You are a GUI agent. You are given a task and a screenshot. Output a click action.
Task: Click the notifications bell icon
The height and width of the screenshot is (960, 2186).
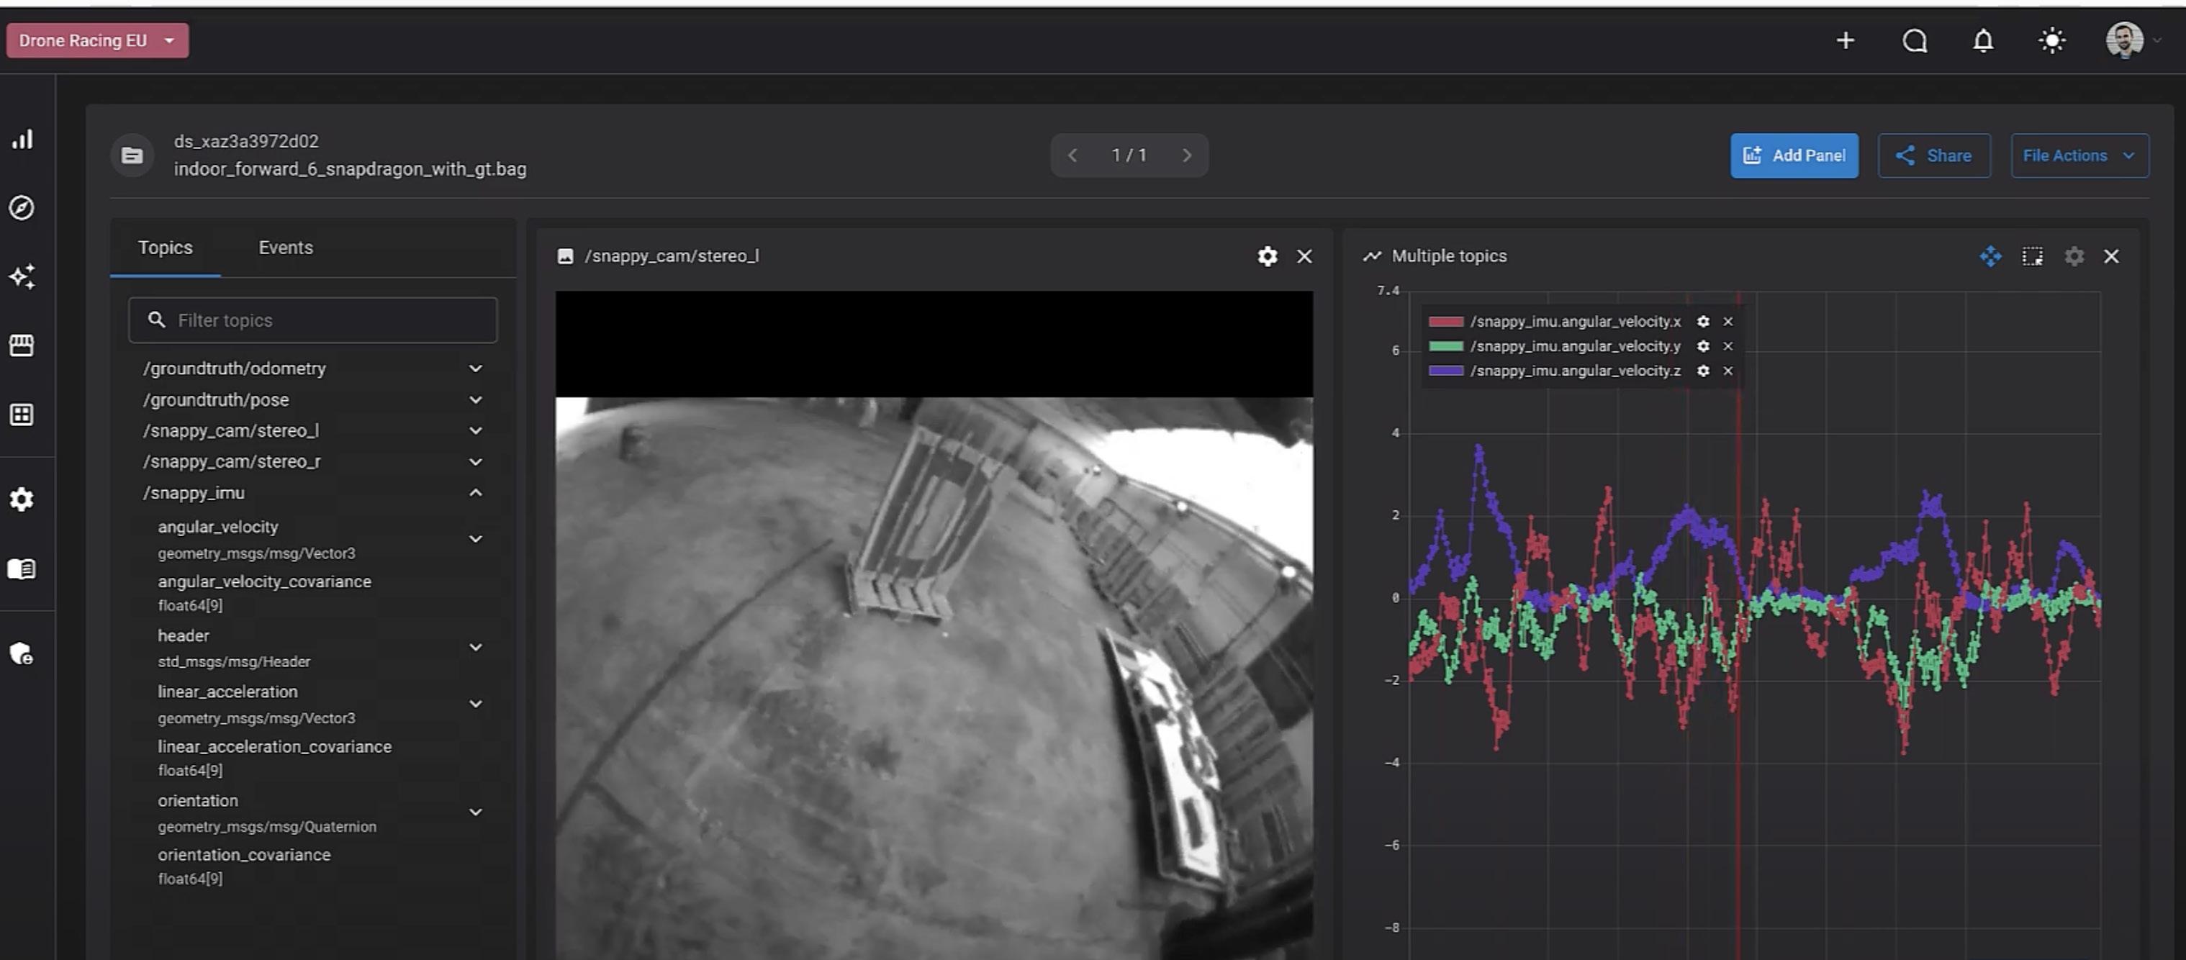click(x=1982, y=41)
